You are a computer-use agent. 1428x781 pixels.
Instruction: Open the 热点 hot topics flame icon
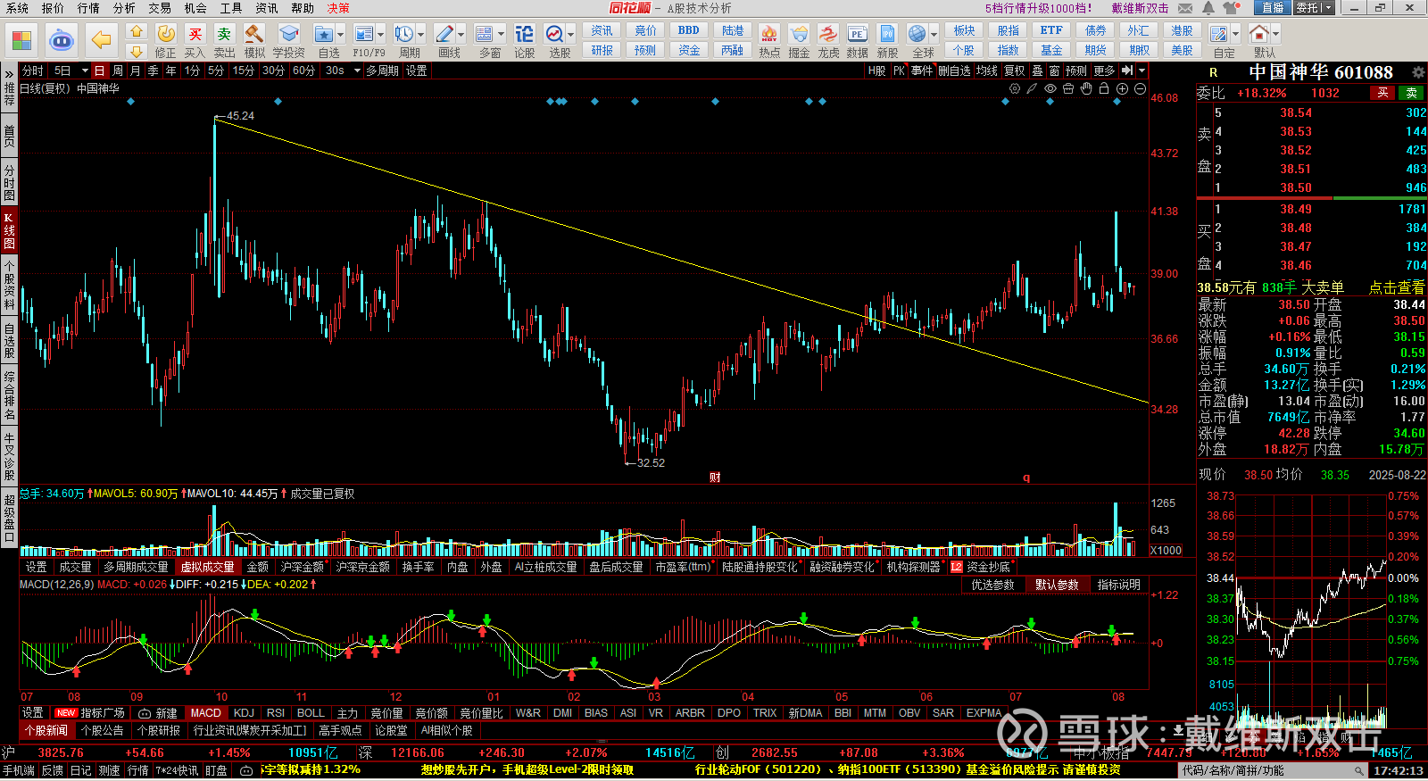click(x=769, y=41)
